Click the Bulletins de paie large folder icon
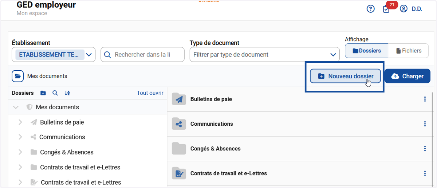437x188 pixels. 179,99
